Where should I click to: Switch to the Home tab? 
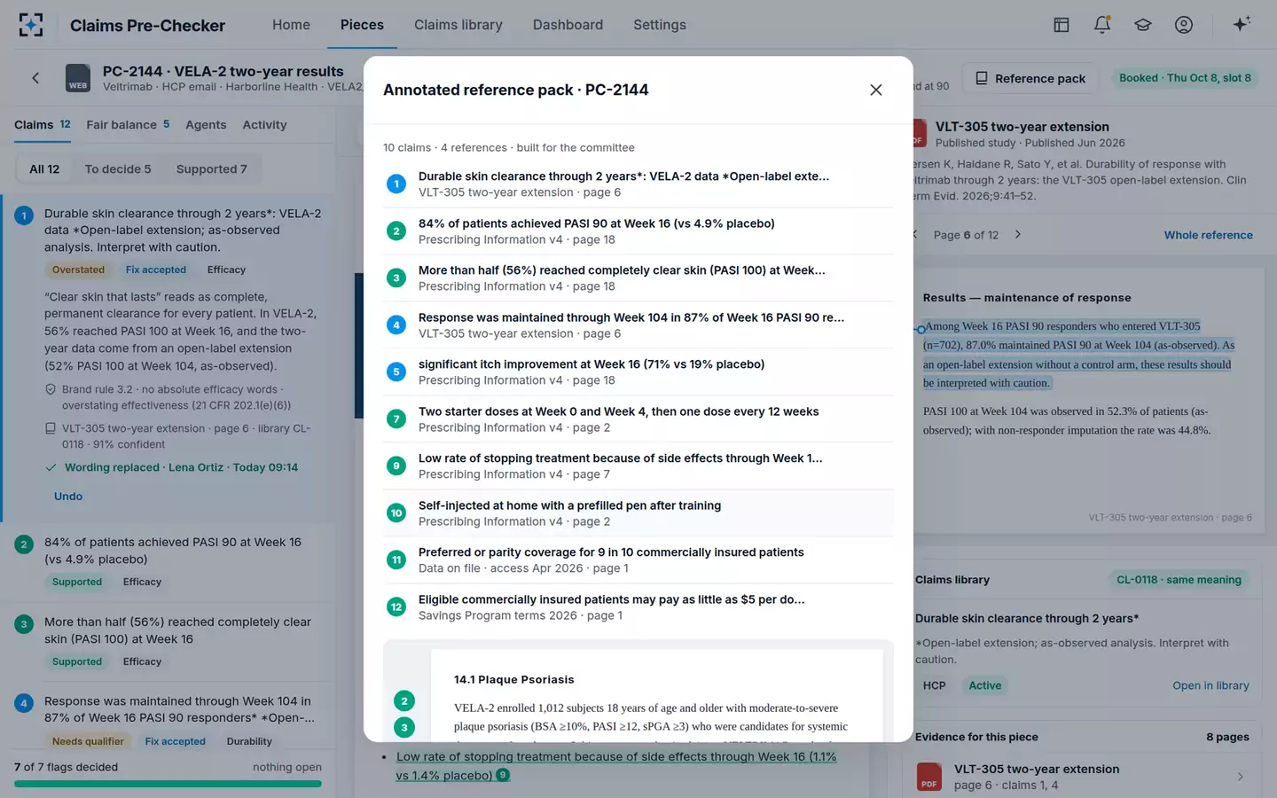click(291, 25)
